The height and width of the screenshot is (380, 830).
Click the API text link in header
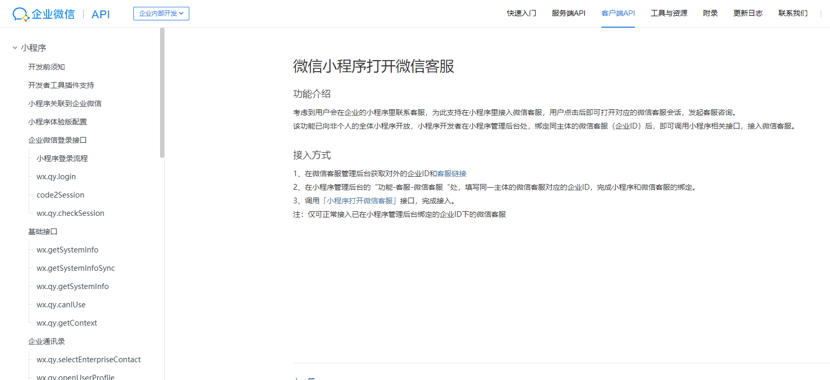pos(100,14)
